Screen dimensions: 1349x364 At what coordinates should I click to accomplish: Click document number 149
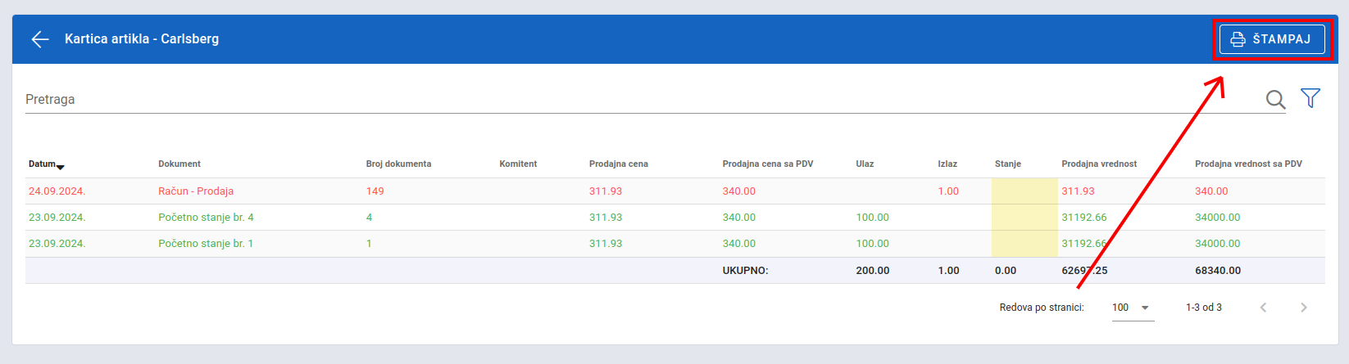pos(375,191)
